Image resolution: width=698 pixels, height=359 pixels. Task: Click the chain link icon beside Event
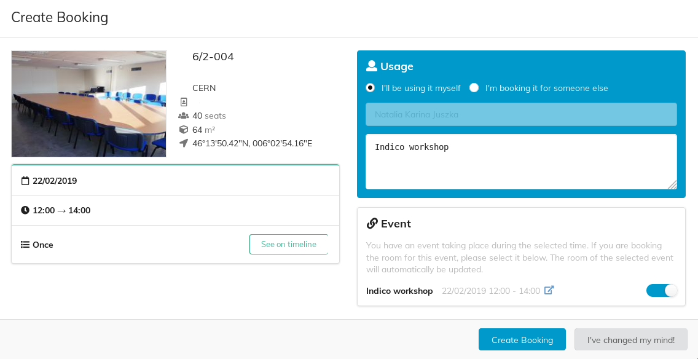point(372,224)
